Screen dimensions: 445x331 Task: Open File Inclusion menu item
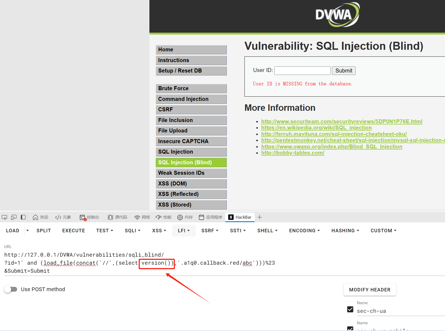point(191,120)
